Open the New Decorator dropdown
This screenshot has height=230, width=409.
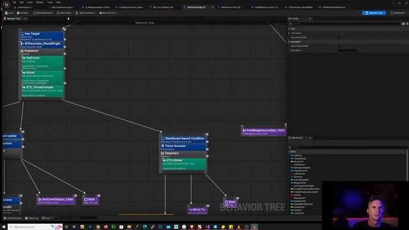click(86, 13)
